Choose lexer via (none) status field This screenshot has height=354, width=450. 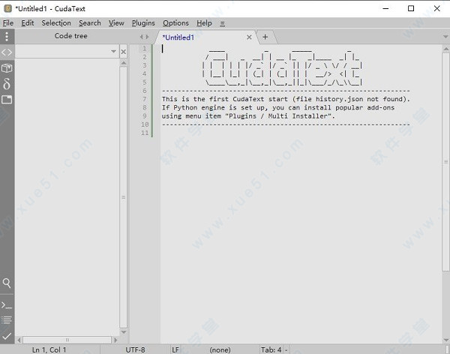pyautogui.click(x=220, y=349)
